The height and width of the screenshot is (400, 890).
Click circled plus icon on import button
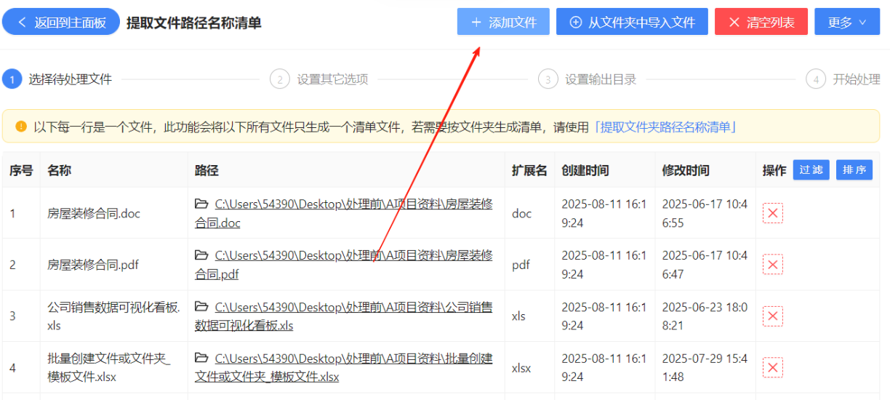coord(576,23)
